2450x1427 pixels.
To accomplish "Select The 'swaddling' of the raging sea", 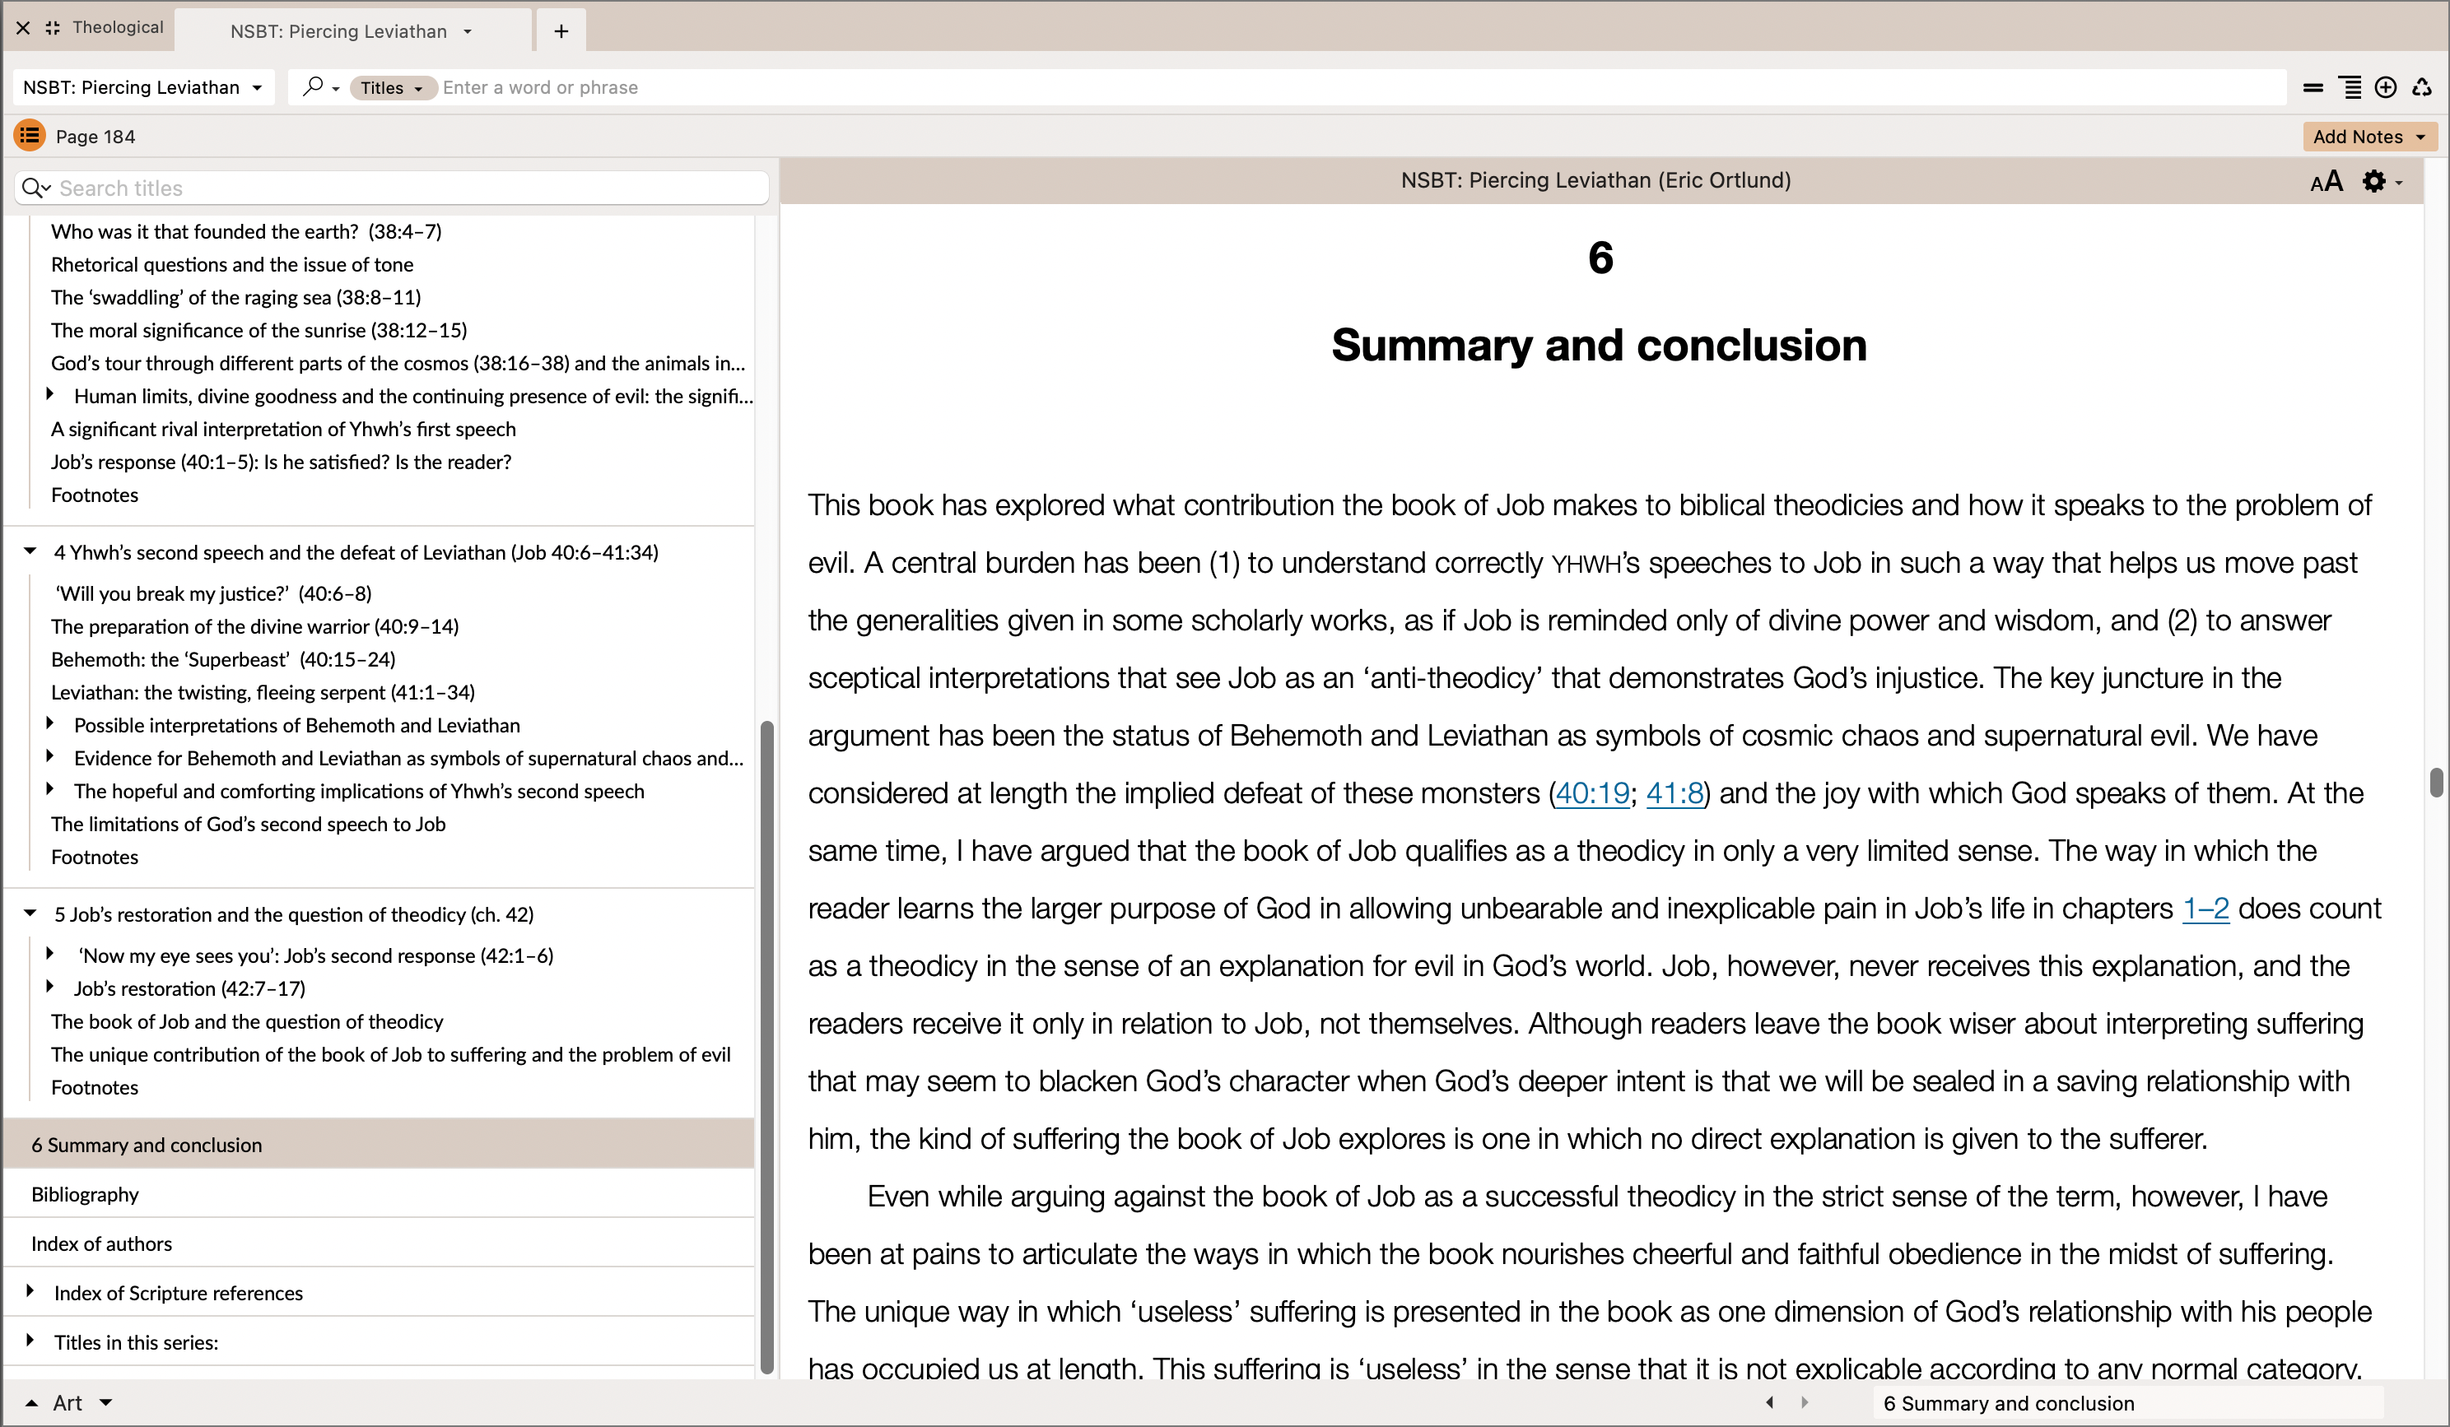I will pos(236,297).
